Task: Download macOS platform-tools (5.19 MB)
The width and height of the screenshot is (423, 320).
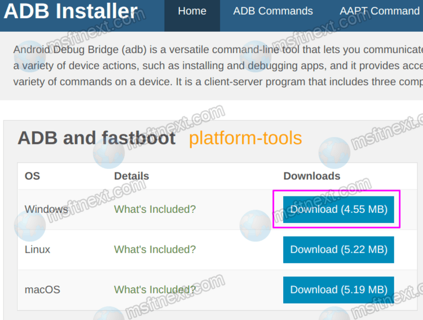Action: (x=338, y=290)
